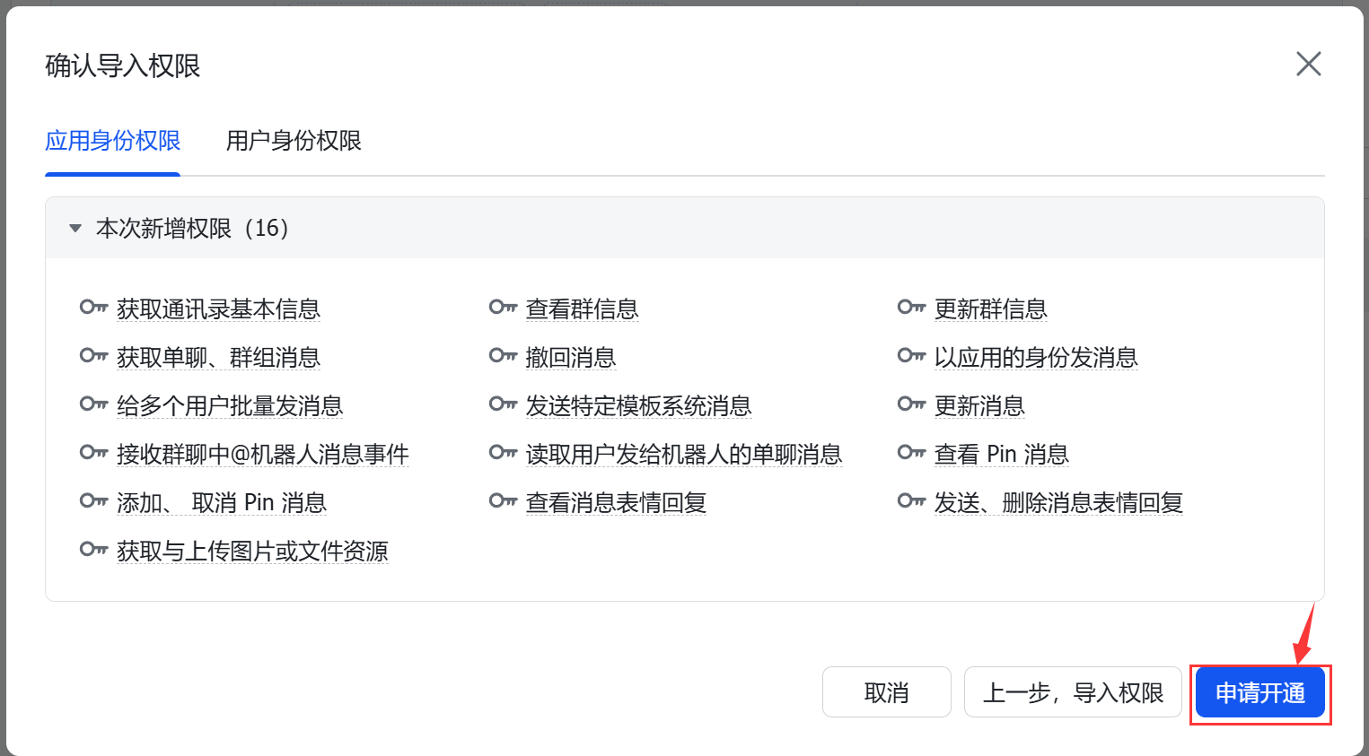The height and width of the screenshot is (756, 1369).
Task: Click 接收群聊中@机器人消息事件 permission
Action: (262, 455)
